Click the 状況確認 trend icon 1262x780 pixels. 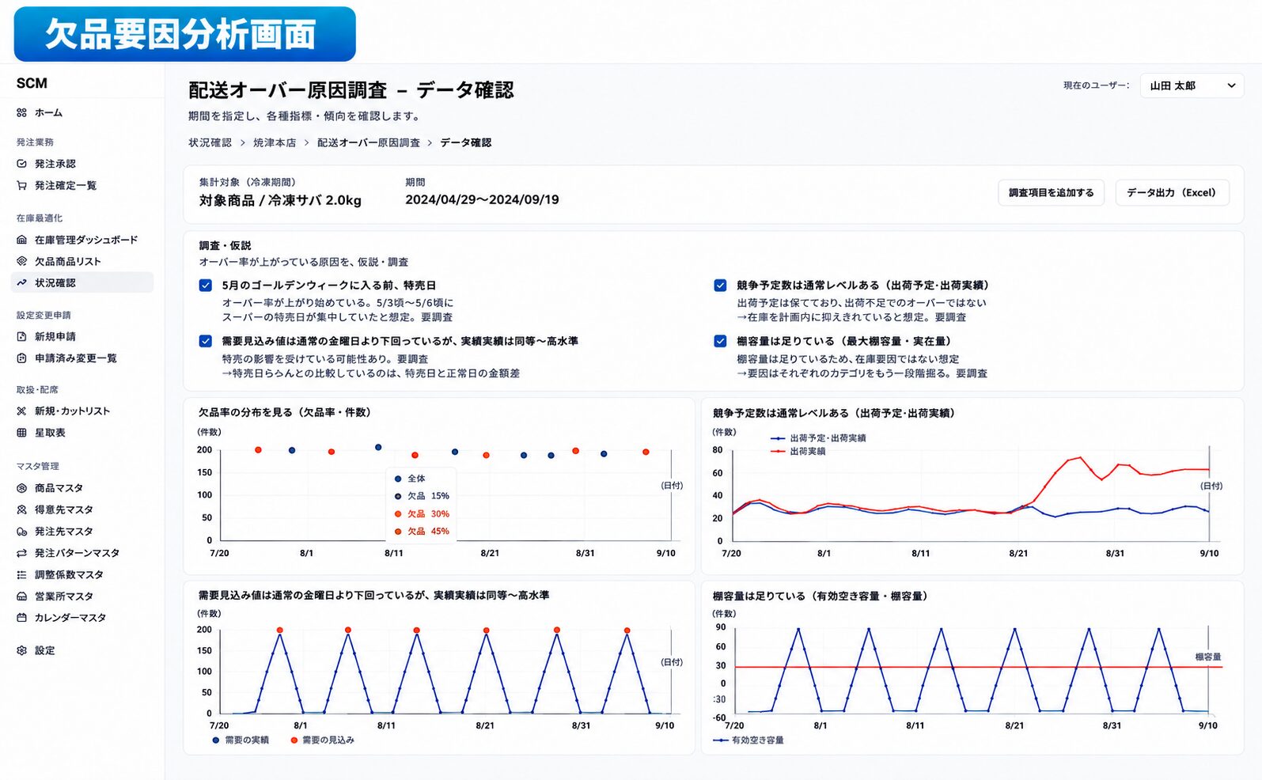pos(22,282)
